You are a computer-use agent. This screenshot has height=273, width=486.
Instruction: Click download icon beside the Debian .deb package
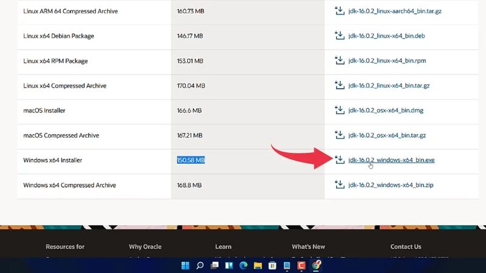click(340, 36)
